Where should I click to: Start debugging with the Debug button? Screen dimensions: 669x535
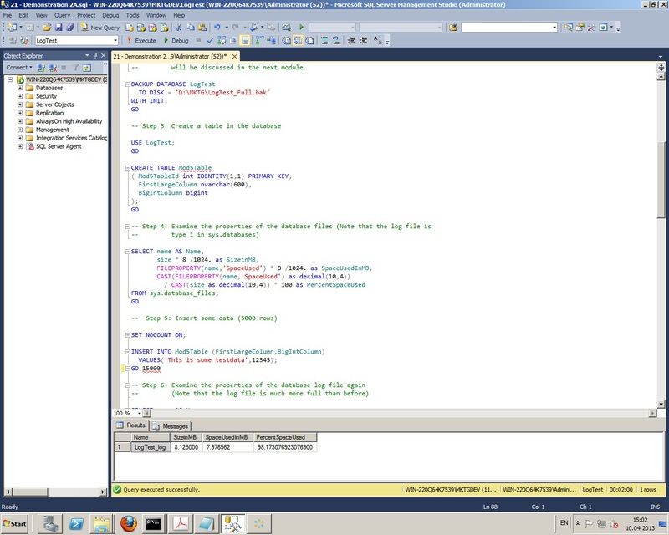click(x=176, y=40)
